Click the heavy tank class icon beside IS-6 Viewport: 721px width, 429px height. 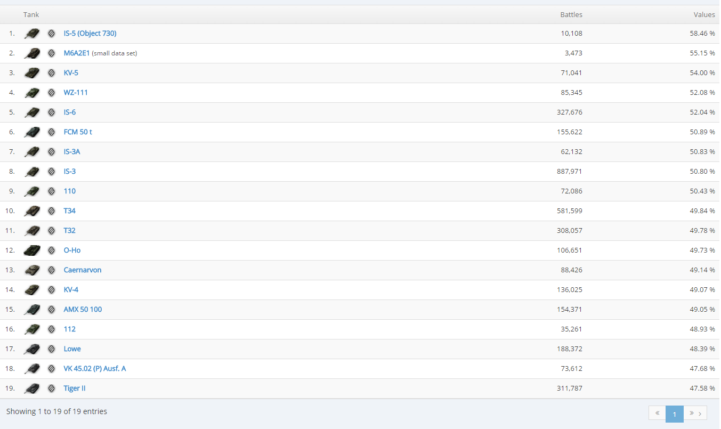pyautogui.click(x=51, y=112)
